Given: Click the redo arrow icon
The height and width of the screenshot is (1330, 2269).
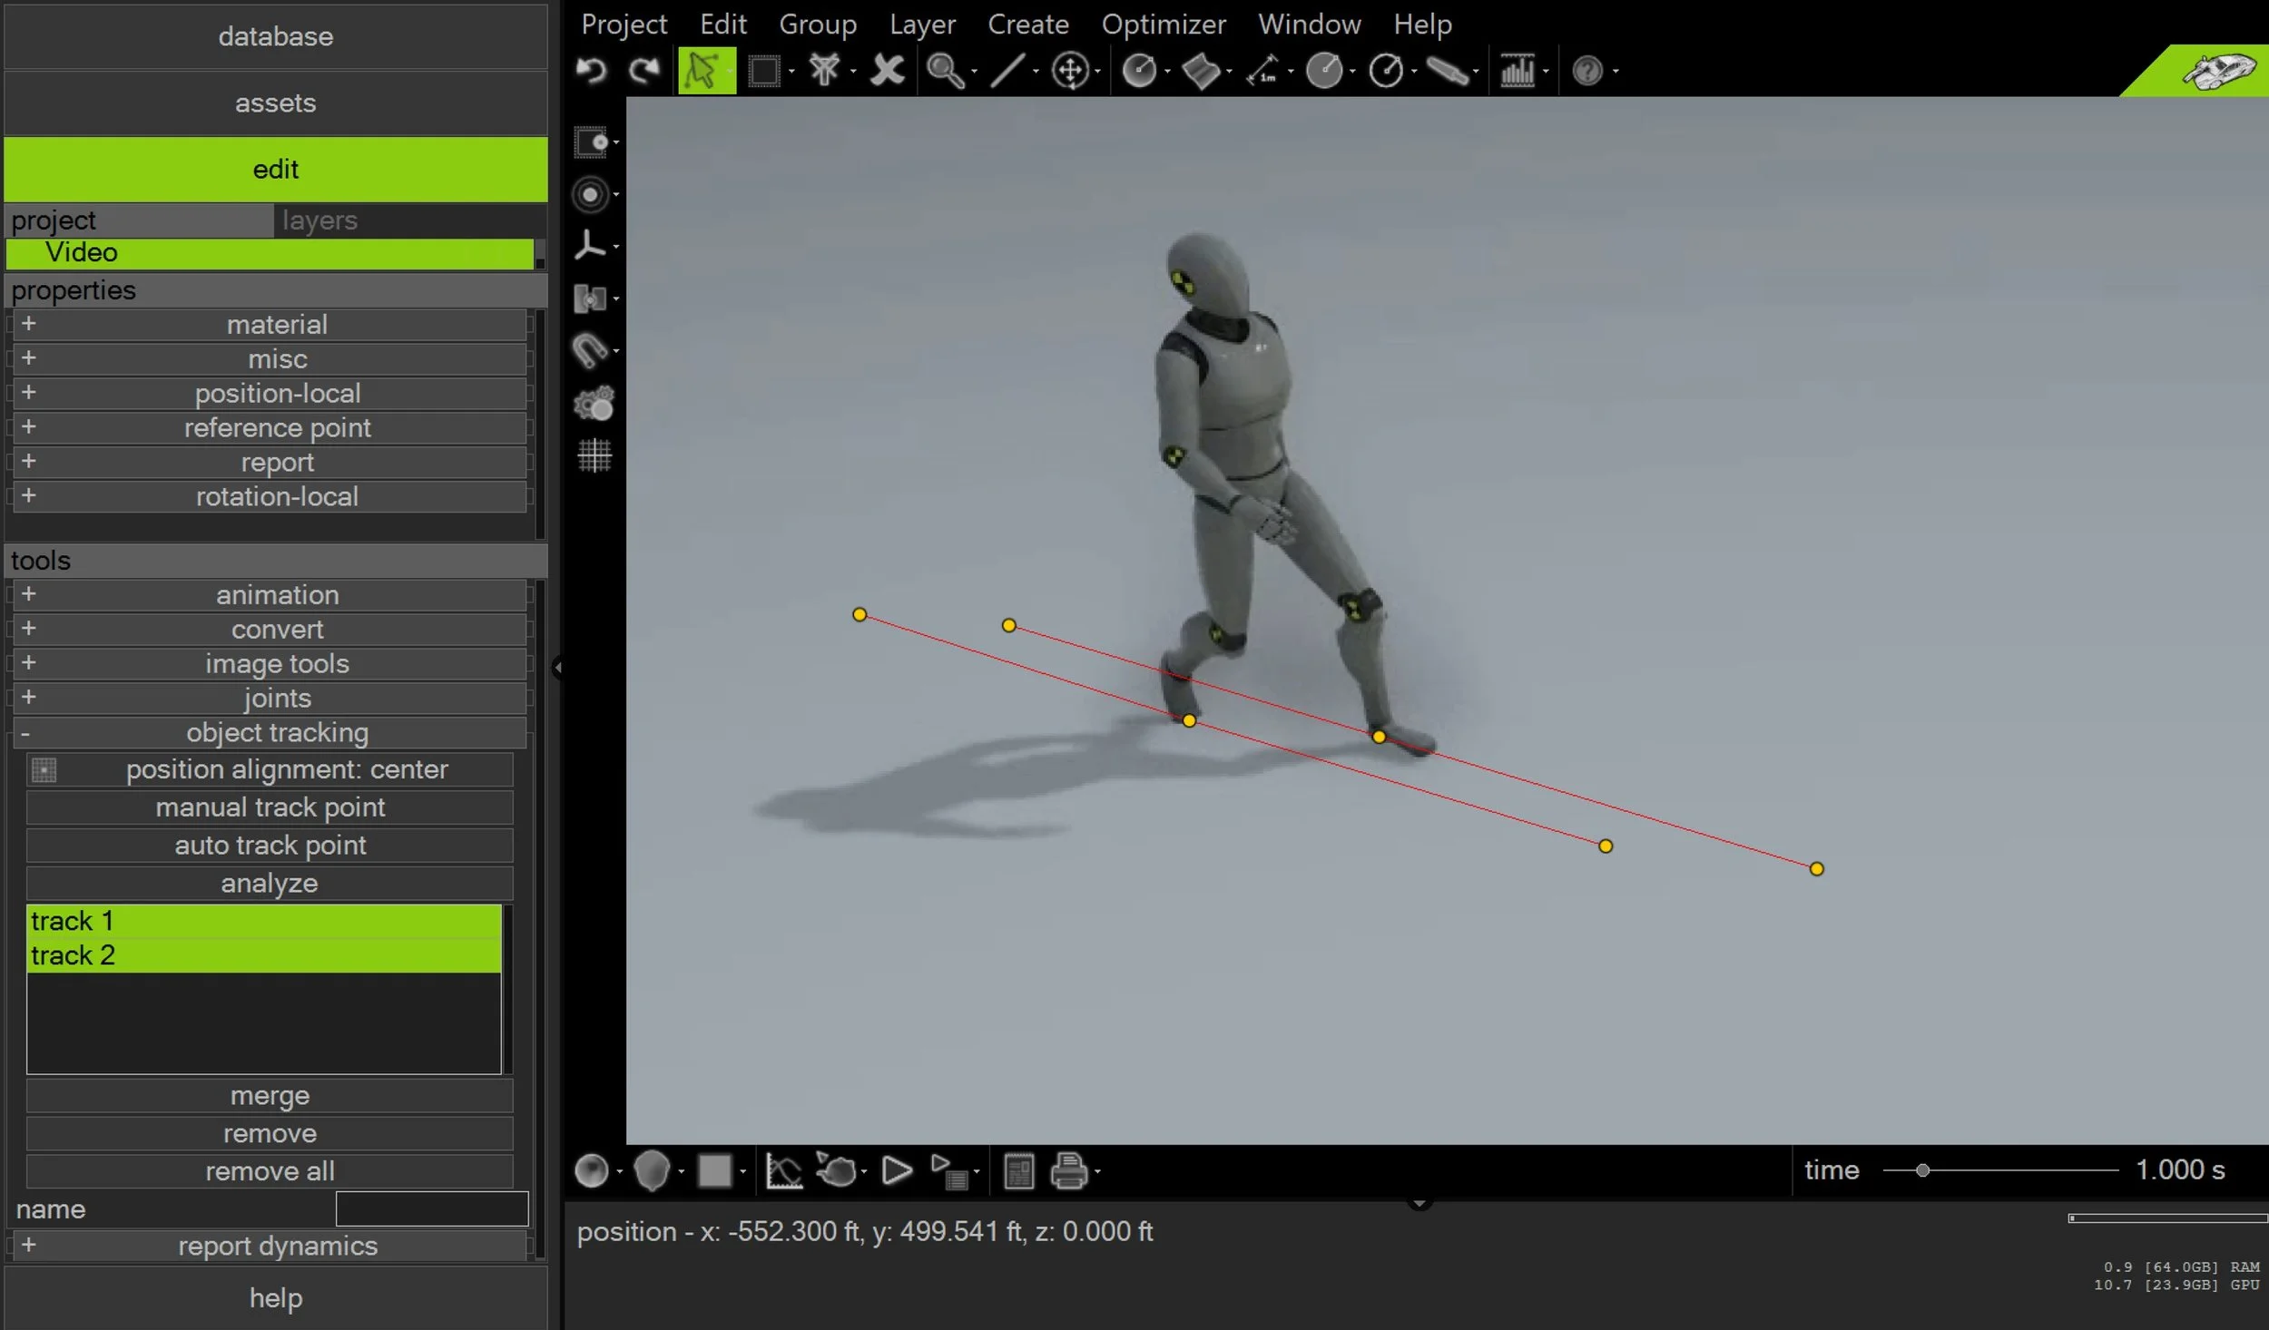Looking at the screenshot, I should (x=644, y=70).
